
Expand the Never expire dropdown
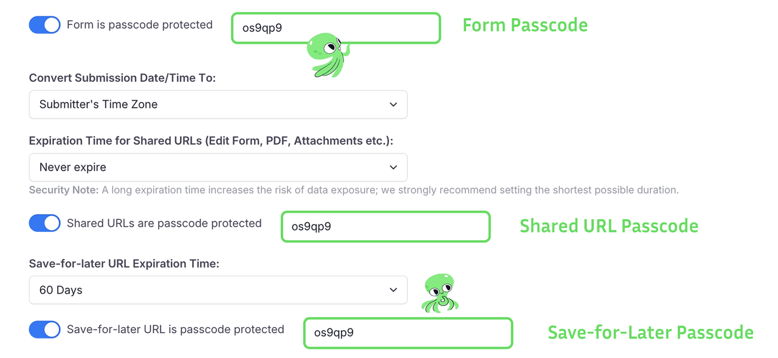218,167
